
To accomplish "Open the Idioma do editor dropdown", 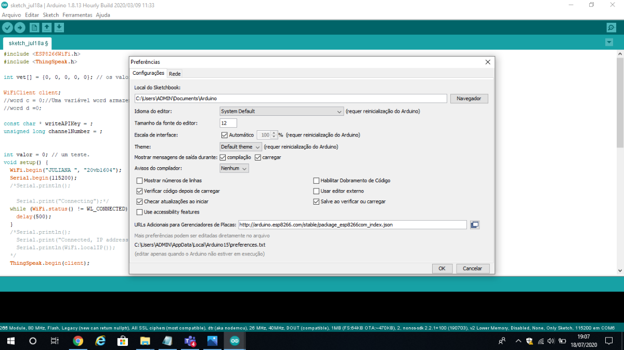I will pyautogui.click(x=281, y=111).
